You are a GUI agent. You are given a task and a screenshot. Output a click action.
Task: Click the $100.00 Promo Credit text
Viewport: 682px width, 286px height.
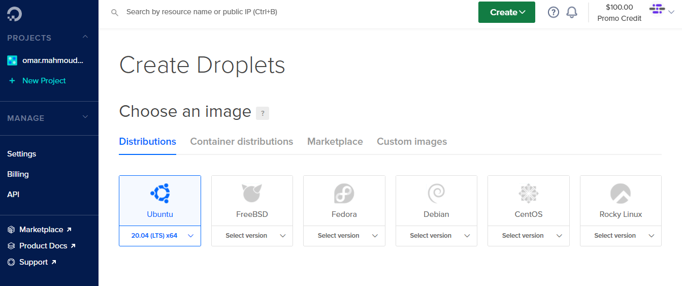click(620, 13)
